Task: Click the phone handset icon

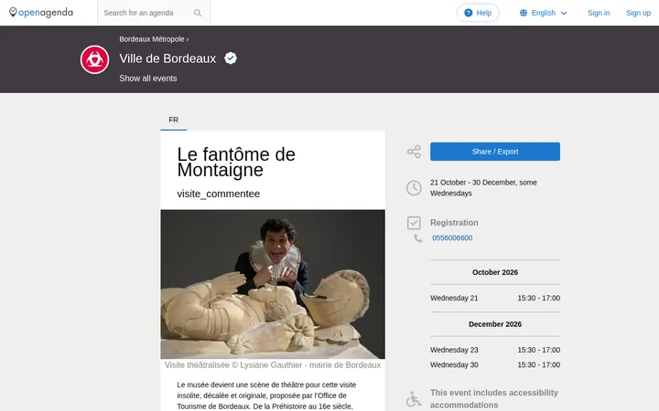Action: tap(417, 238)
